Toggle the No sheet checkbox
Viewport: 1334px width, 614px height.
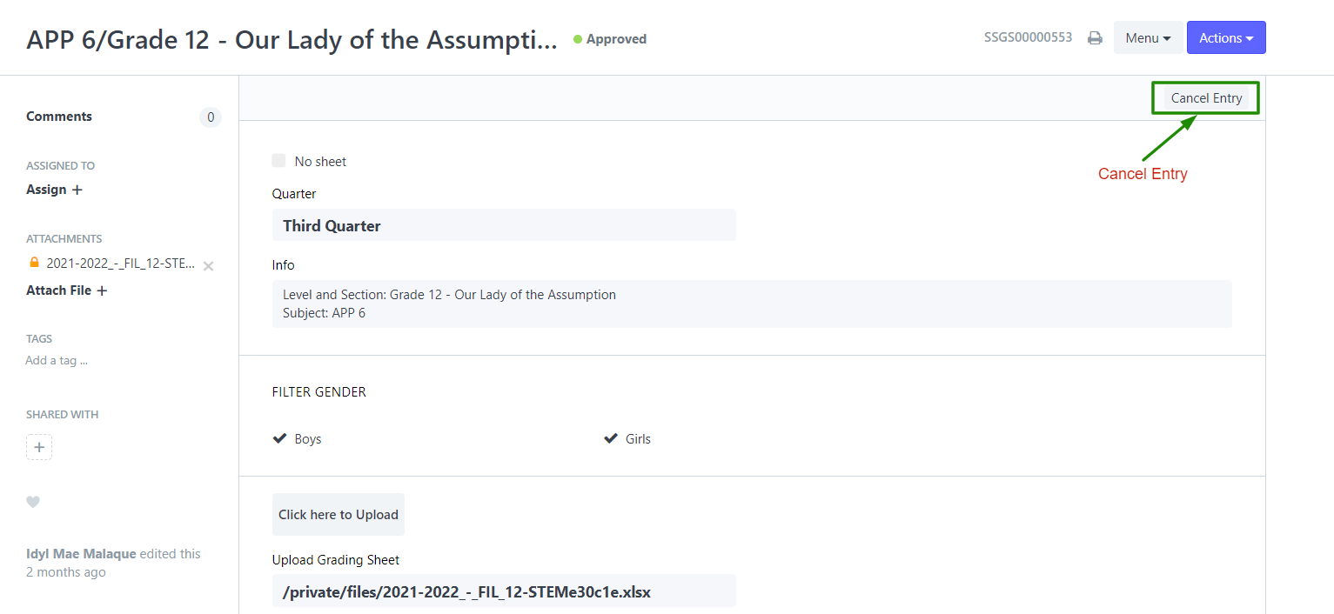pyautogui.click(x=278, y=161)
